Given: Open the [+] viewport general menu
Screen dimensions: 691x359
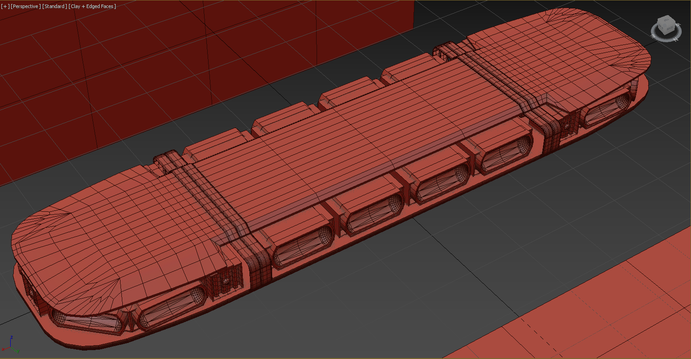Looking at the screenshot, I should pyautogui.click(x=5, y=6).
